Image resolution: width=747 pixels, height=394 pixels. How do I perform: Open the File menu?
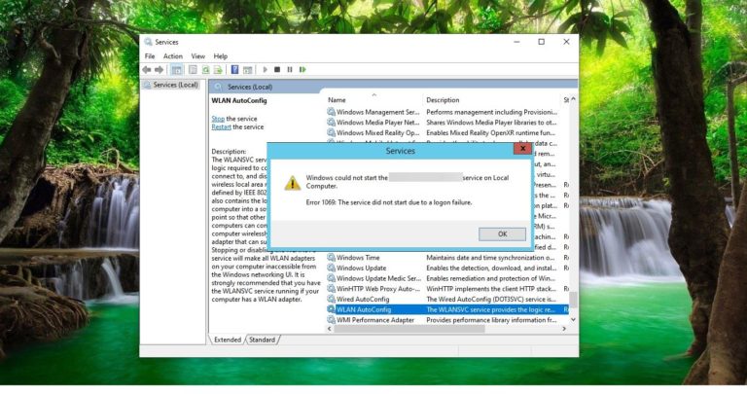150,56
